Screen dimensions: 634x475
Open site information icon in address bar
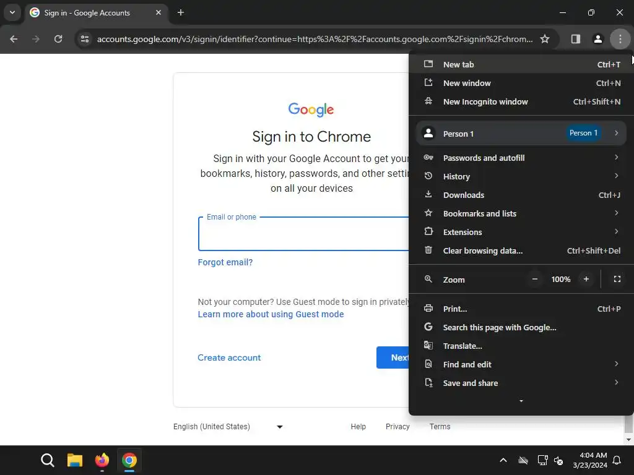85,39
